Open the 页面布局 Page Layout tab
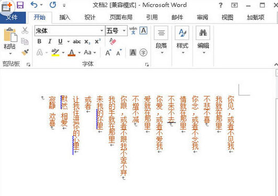The image size is (278, 196). pyautogui.click(x=121, y=17)
